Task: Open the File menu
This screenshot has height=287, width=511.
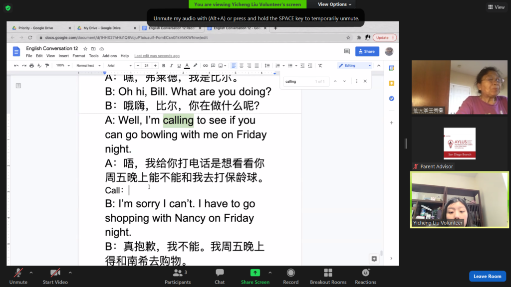Action: 29,56
